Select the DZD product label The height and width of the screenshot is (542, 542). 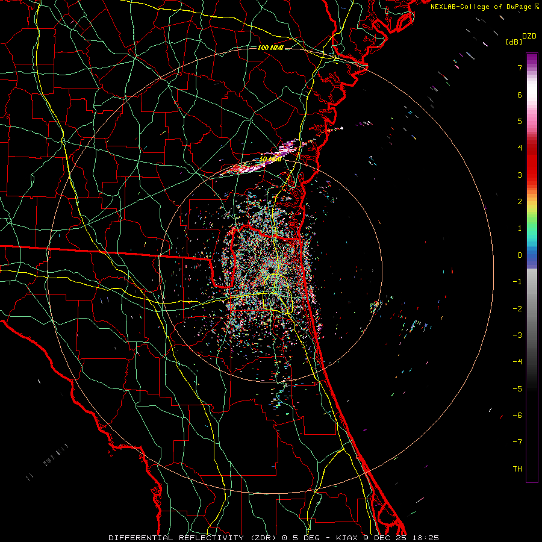pos(529,36)
